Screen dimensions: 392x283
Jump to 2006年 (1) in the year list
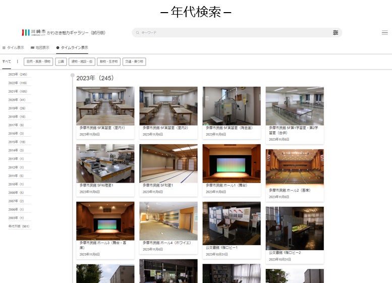[x=16, y=209]
